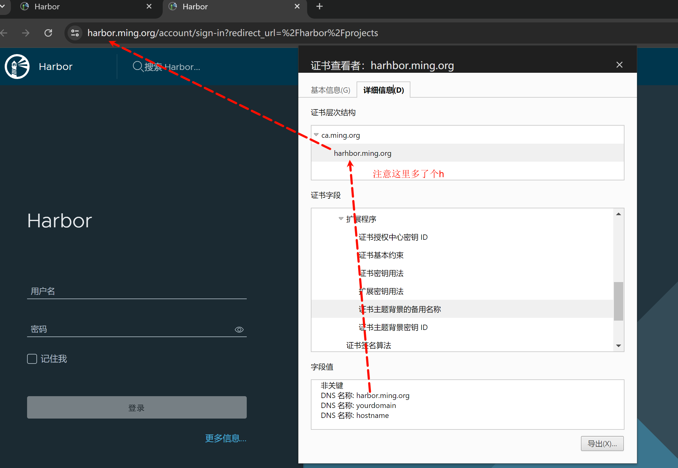
Task: Click the certificate fields scrollbar thumb
Action: (618, 301)
